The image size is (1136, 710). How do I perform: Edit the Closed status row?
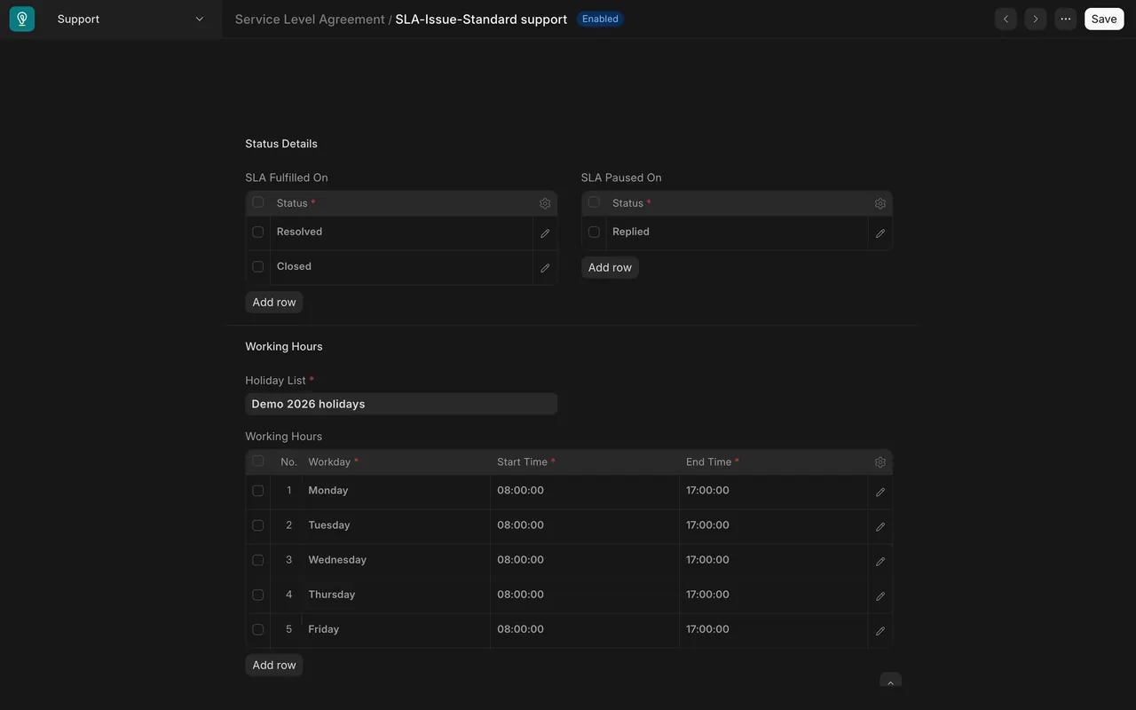[545, 268]
